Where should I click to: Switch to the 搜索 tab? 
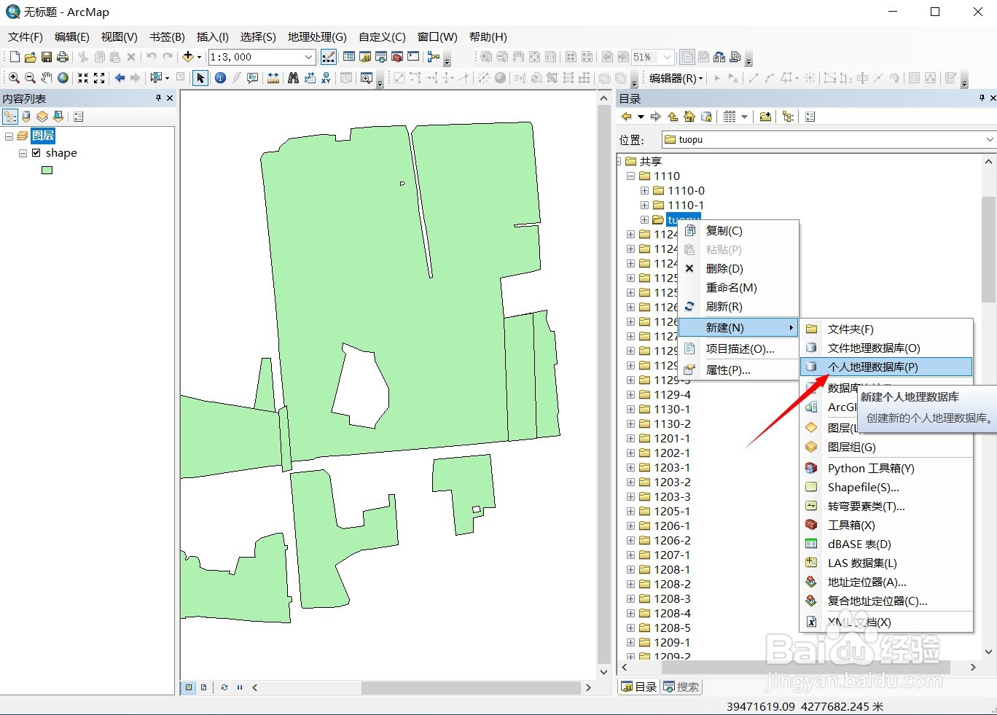click(681, 687)
